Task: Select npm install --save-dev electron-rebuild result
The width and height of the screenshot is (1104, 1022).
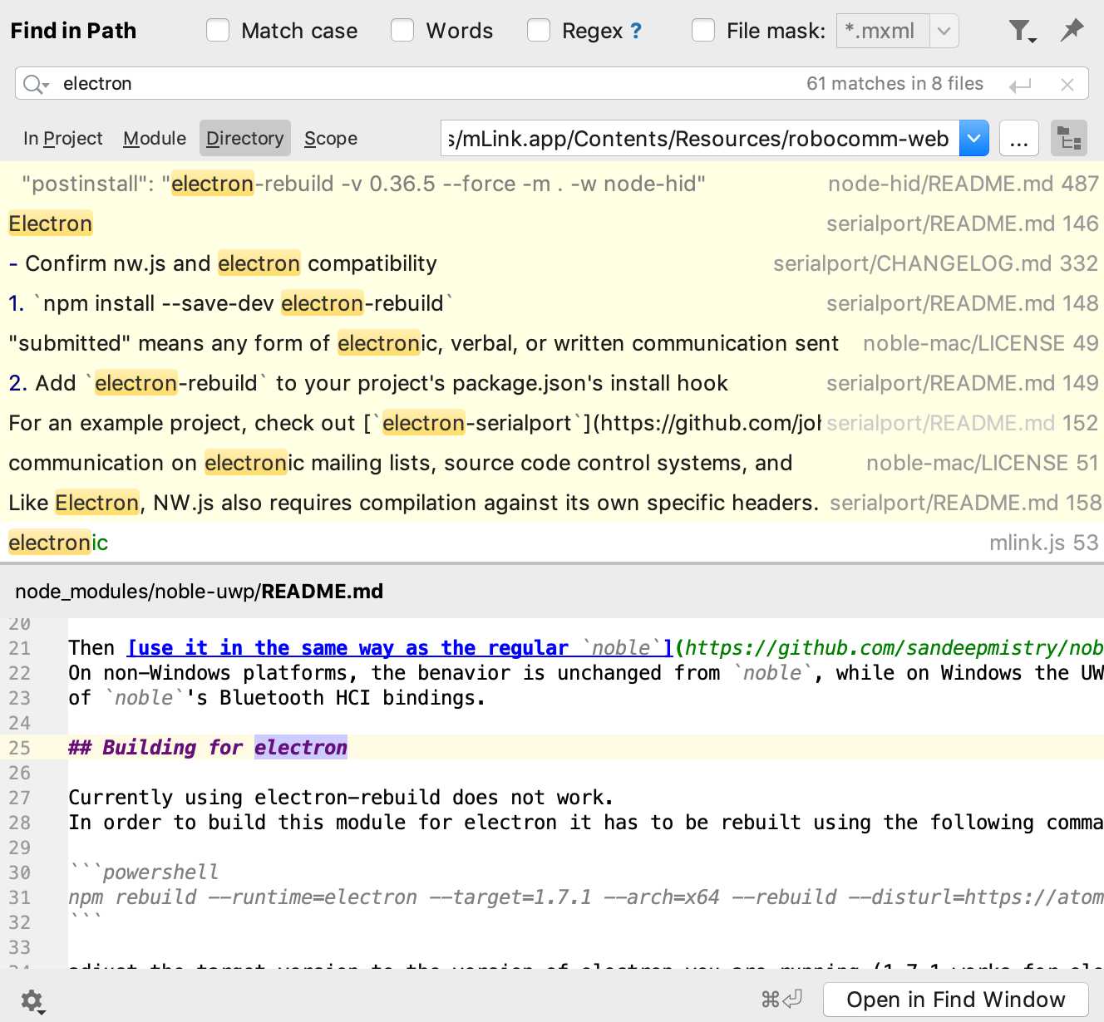Action: tap(552, 303)
